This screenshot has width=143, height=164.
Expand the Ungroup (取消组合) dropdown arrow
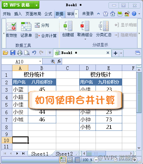85,39
